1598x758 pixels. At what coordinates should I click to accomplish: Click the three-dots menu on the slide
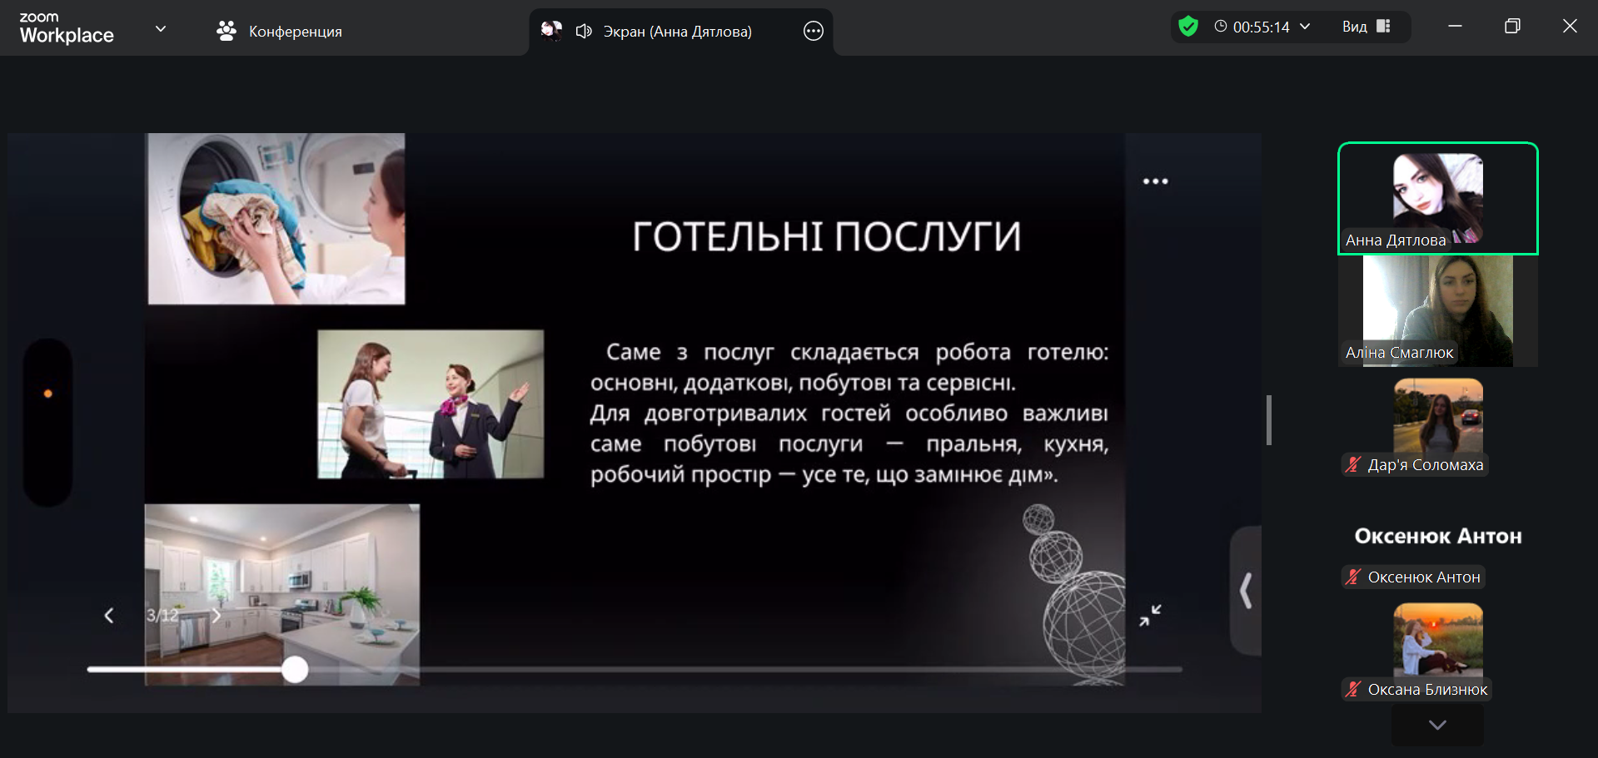1155,181
